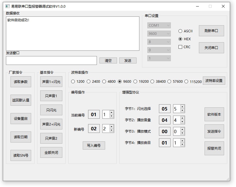Decrement the 新编号 spinner down arrow

111,130
